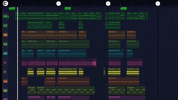Image resolution: width=178 pixels, height=100 pixels.
Task: Select the truncated '[CP] KI...' kick clip
Action: point(83,35)
